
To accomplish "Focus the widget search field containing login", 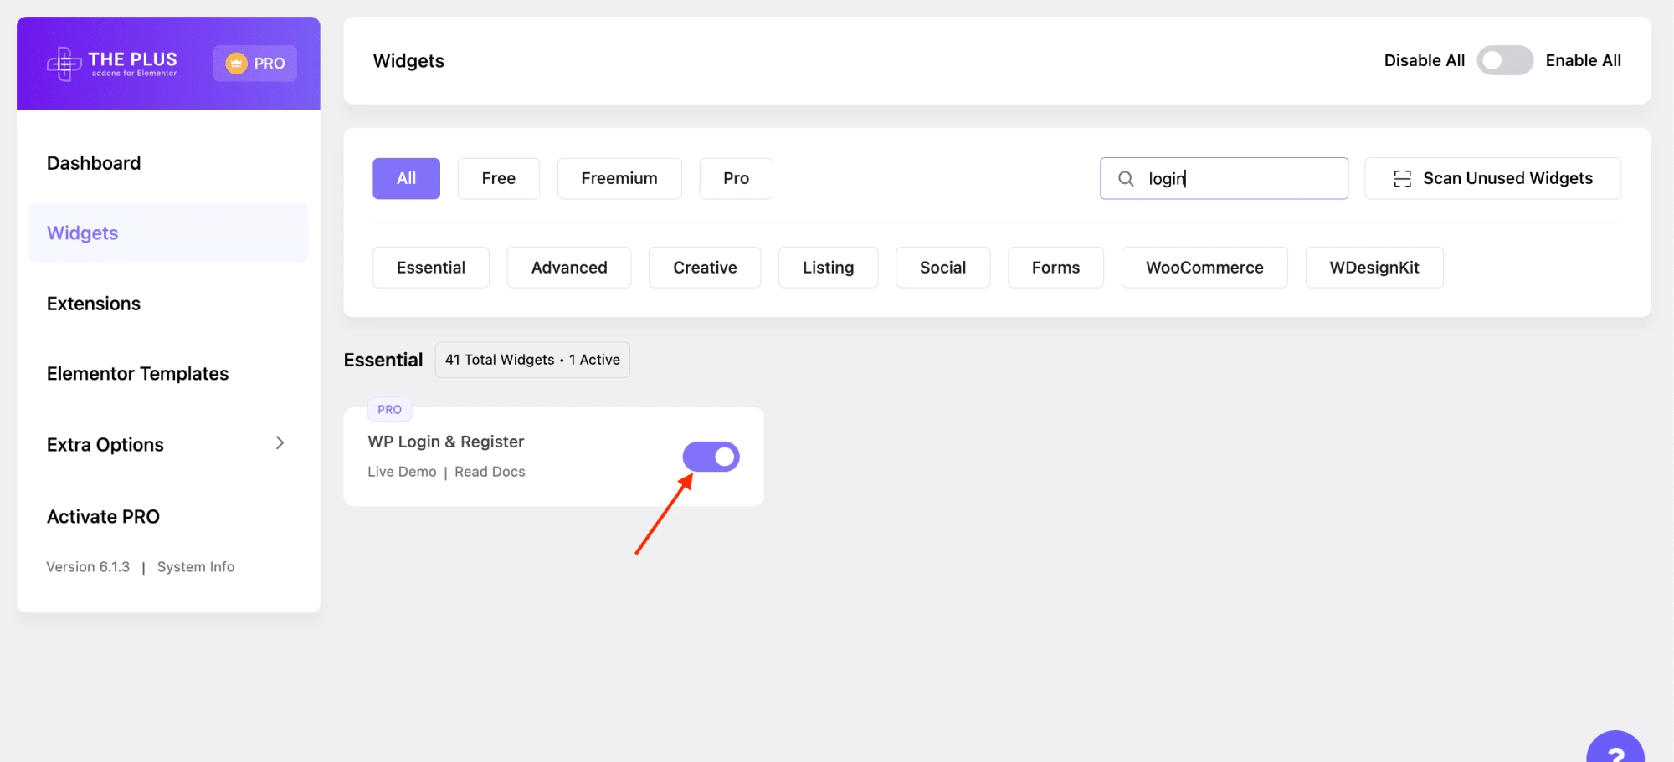I will point(1239,179).
